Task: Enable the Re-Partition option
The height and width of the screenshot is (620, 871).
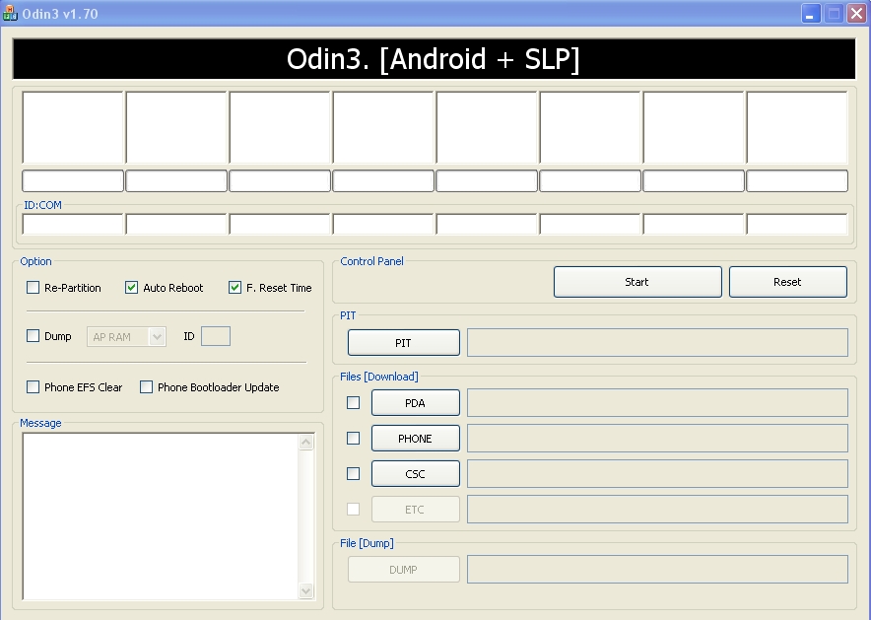Action: (33, 287)
